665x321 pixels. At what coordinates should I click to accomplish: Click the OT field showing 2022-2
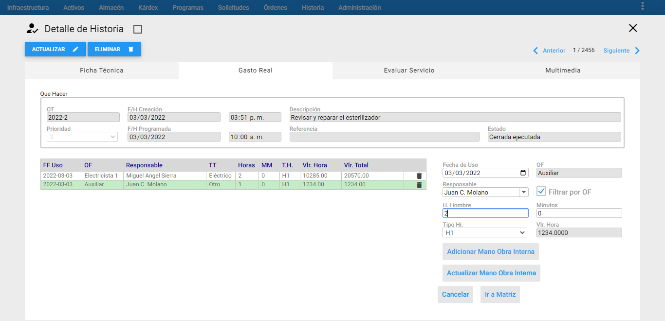coord(83,117)
